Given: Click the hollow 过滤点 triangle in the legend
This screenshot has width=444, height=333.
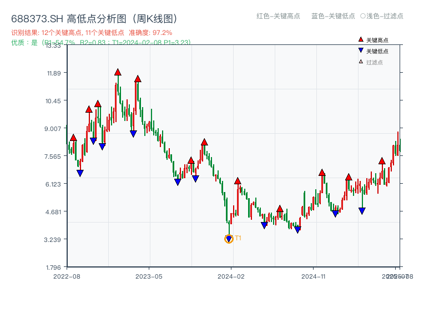Looking at the screenshot, I should (361, 62).
